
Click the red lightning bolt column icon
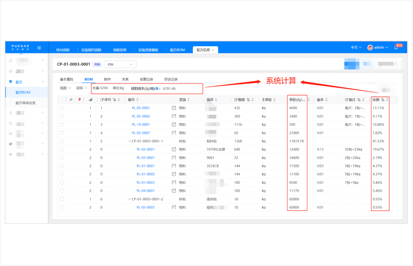point(80,100)
